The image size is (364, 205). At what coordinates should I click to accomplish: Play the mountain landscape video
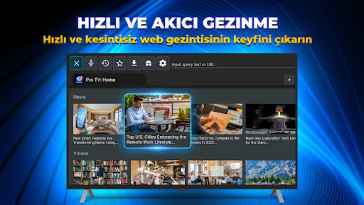pos(270,172)
